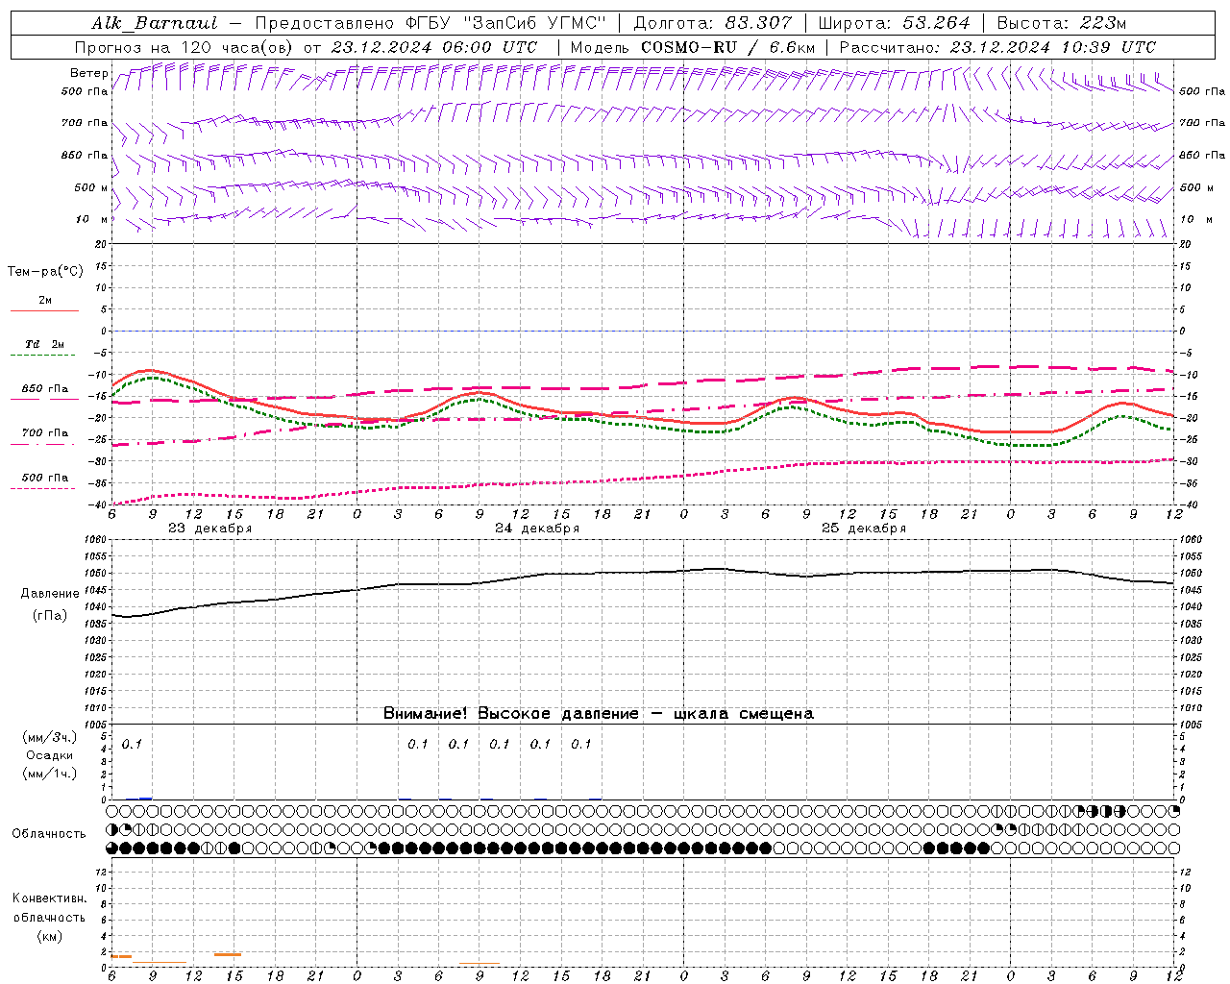Image resolution: width=1230 pixels, height=984 pixels.
Task: Select the 'Осадки' precipitation label
Action: (50, 755)
